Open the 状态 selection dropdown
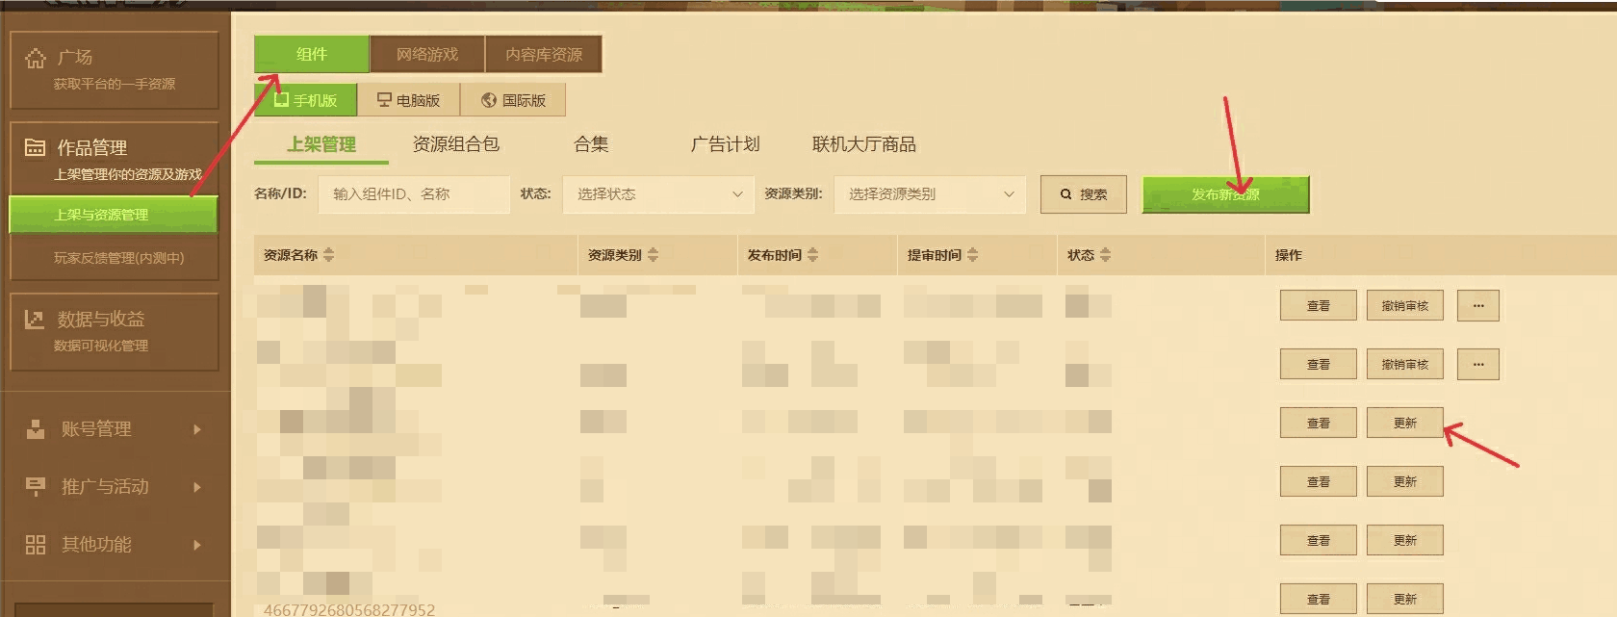Viewport: 1617px width, 617px height. point(659,194)
